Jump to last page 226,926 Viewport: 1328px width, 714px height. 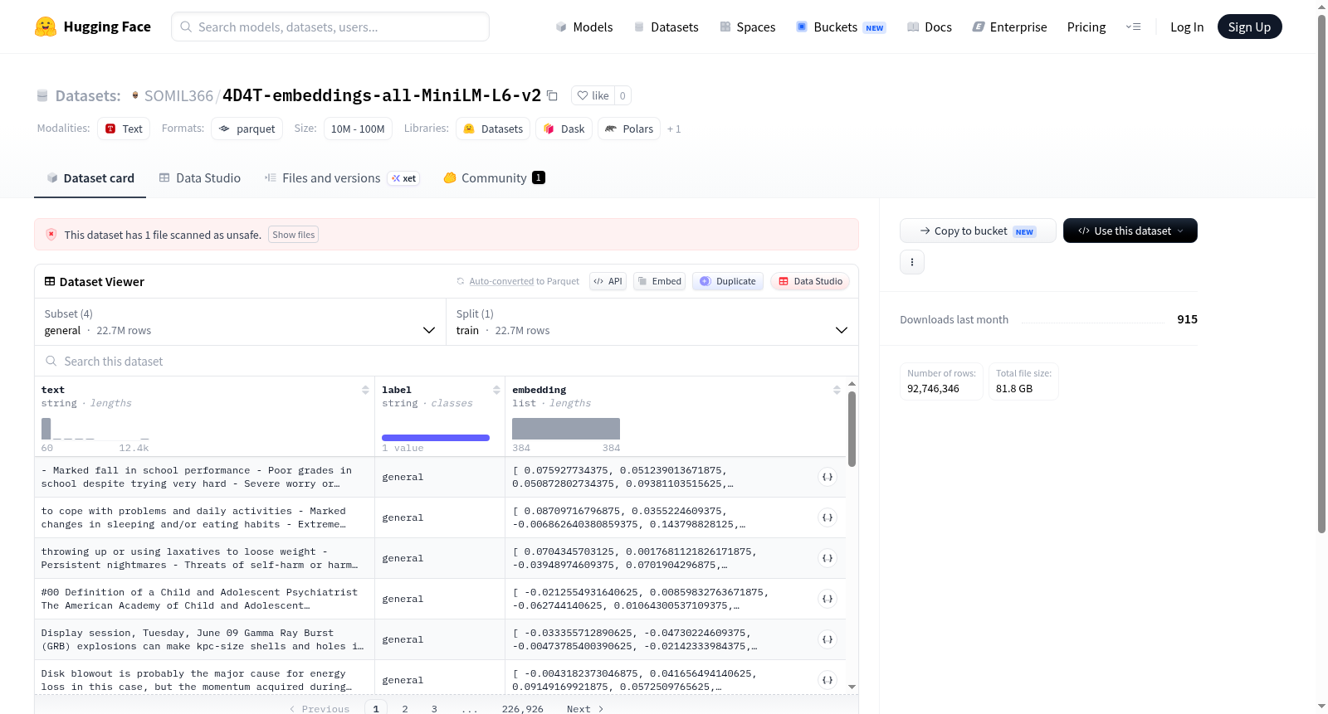pos(523,709)
